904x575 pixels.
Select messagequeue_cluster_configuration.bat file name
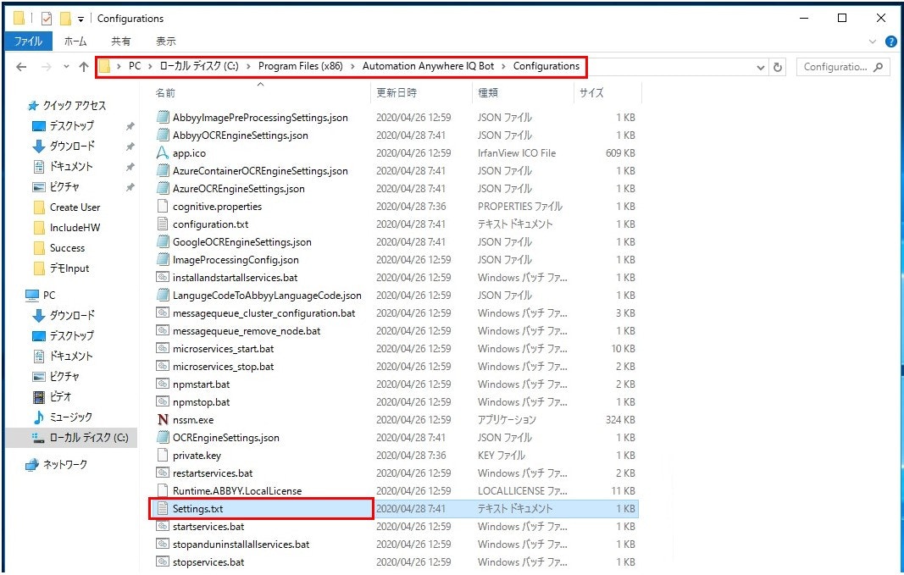(264, 313)
